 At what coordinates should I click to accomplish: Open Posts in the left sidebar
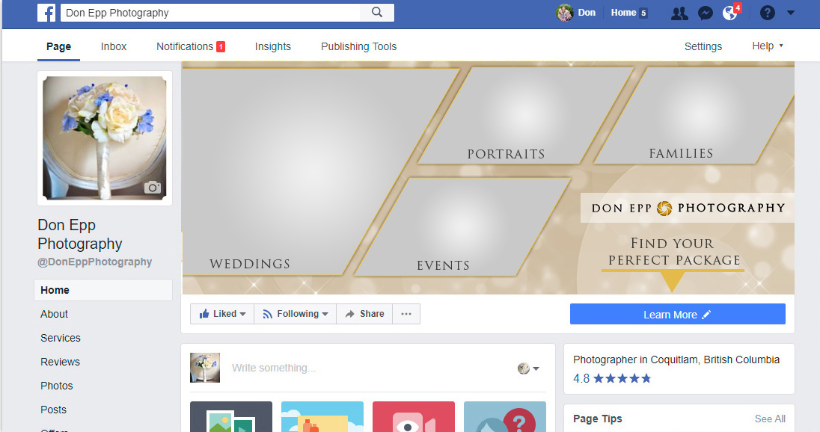[x=53, y=410]
